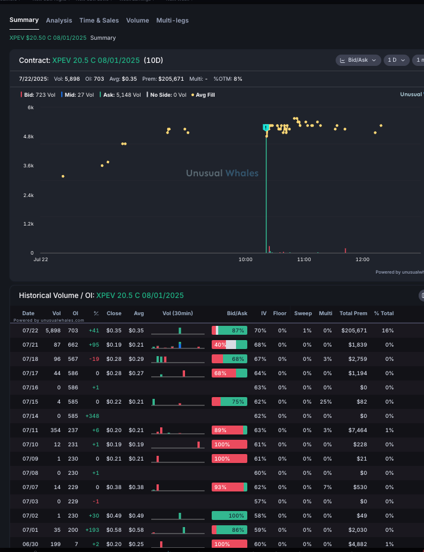Toggle the Mid volume legend item
The width and height of the screenshot is (424, 552).
point(78,95)
